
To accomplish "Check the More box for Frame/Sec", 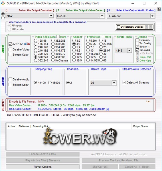I will pyautogui.click(x=102, y=36).
